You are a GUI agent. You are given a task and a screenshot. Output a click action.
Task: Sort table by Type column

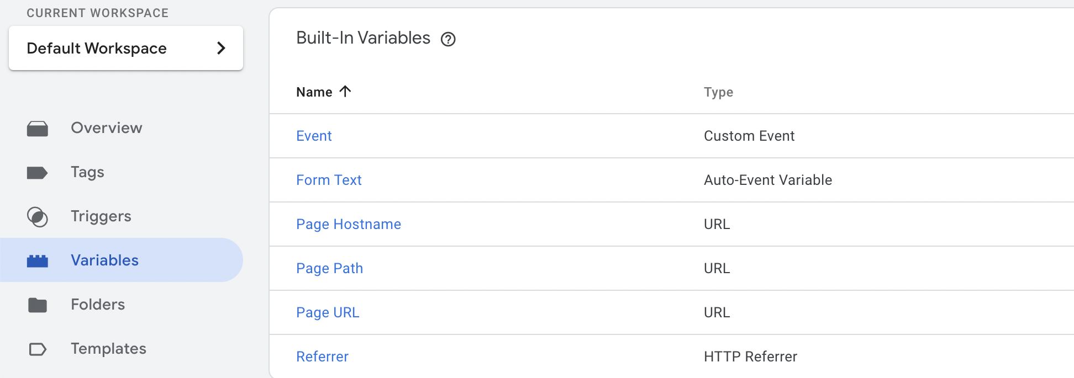click(x=718, y=92)
